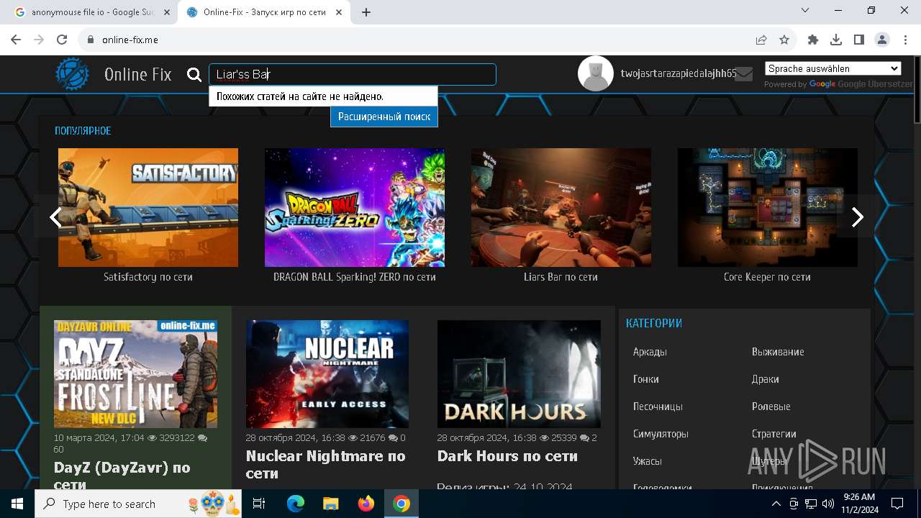Select Аркады category
The height and width of the screenshot is (518, 921).
650,352
